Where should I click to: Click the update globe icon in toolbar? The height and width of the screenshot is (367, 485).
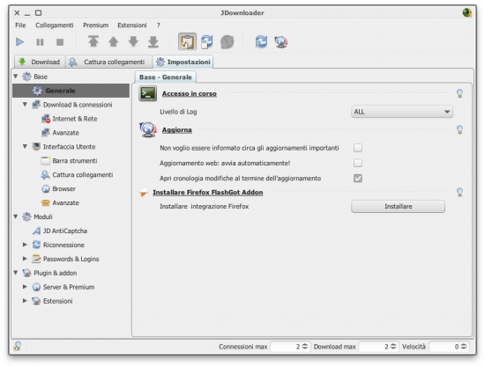280,41
